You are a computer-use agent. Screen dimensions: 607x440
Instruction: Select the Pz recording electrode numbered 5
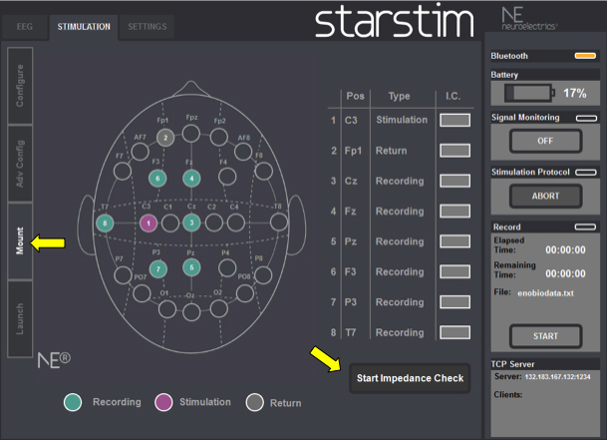(192, 266)
